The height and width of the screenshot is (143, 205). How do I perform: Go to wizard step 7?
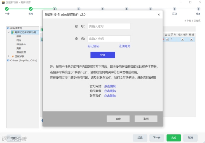coord(151,9)
